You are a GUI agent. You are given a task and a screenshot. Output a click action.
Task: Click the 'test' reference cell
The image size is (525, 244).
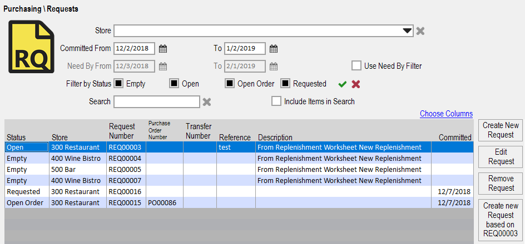click(x=236, y=147)
